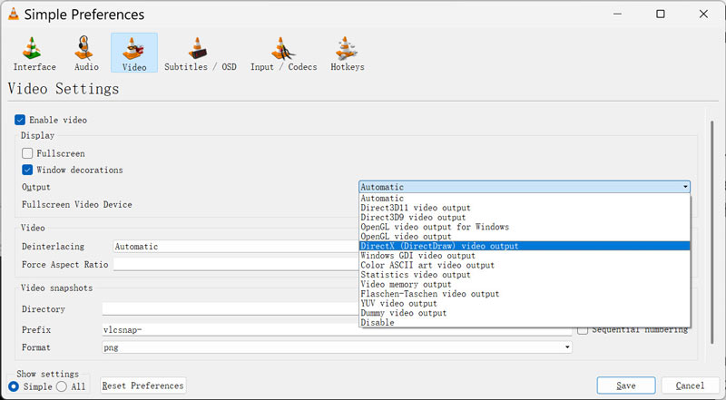Choose YUV video output
Image resolution: width=726 pixels, height=400 pixels.
tap(525, 303)
